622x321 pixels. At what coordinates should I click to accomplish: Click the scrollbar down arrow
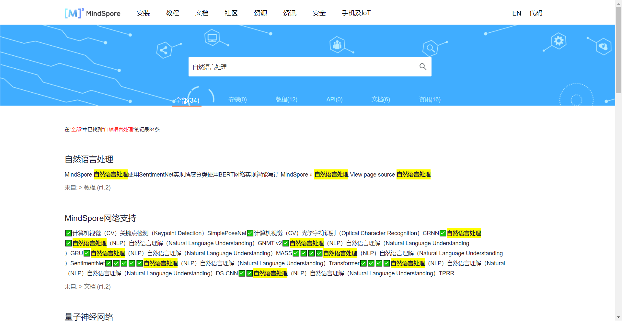[x=618, y=318]
